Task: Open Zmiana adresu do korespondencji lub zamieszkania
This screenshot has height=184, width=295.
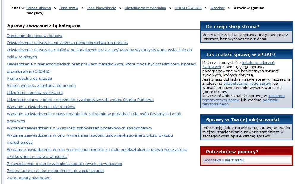Action: [55, 171]
